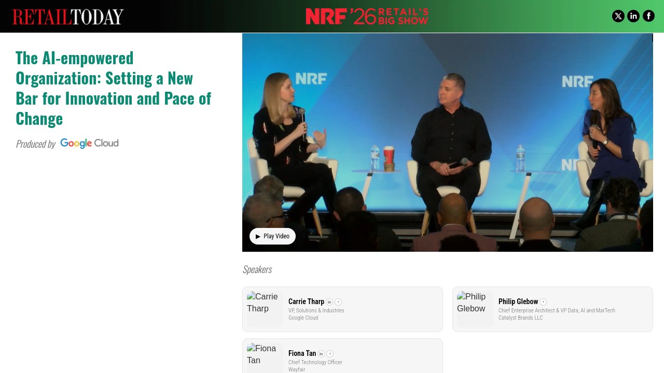Click the AI-empowered Organization session title
Viewport: 664px width, 373px height.
click(114, 88)
